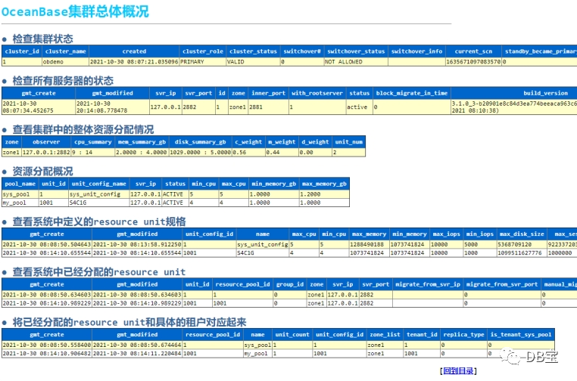
Task: Click the tenant_id value 1001
Action: point(422,354)
